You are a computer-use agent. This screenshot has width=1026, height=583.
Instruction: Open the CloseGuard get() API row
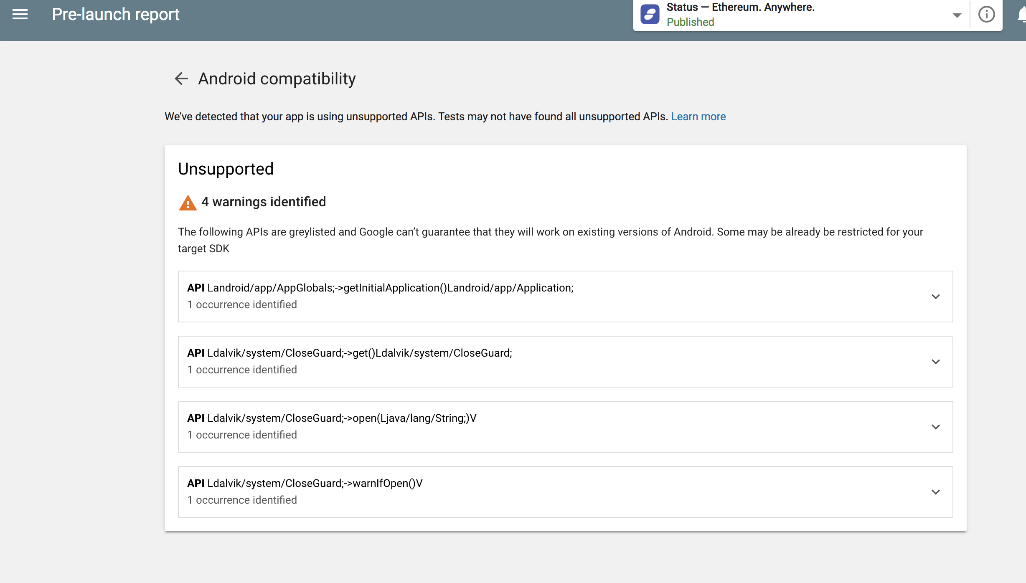[349, 353]
